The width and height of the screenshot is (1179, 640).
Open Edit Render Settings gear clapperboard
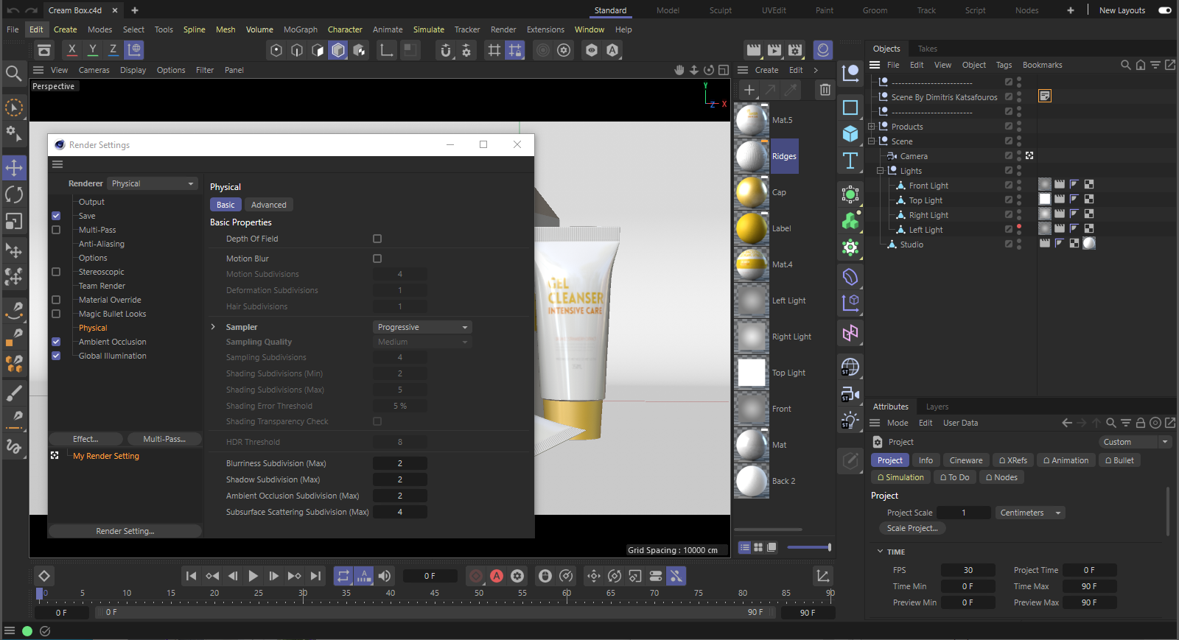click(794, 50)
